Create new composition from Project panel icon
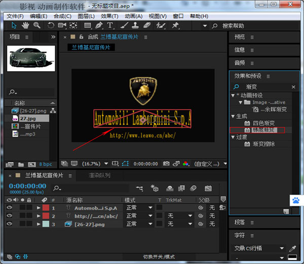Screen dimensions: 304x264 point(32,164)
